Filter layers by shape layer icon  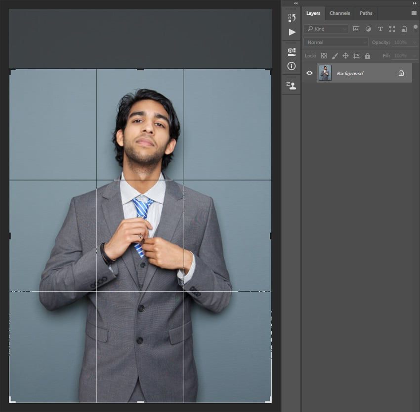click(392, 29)
